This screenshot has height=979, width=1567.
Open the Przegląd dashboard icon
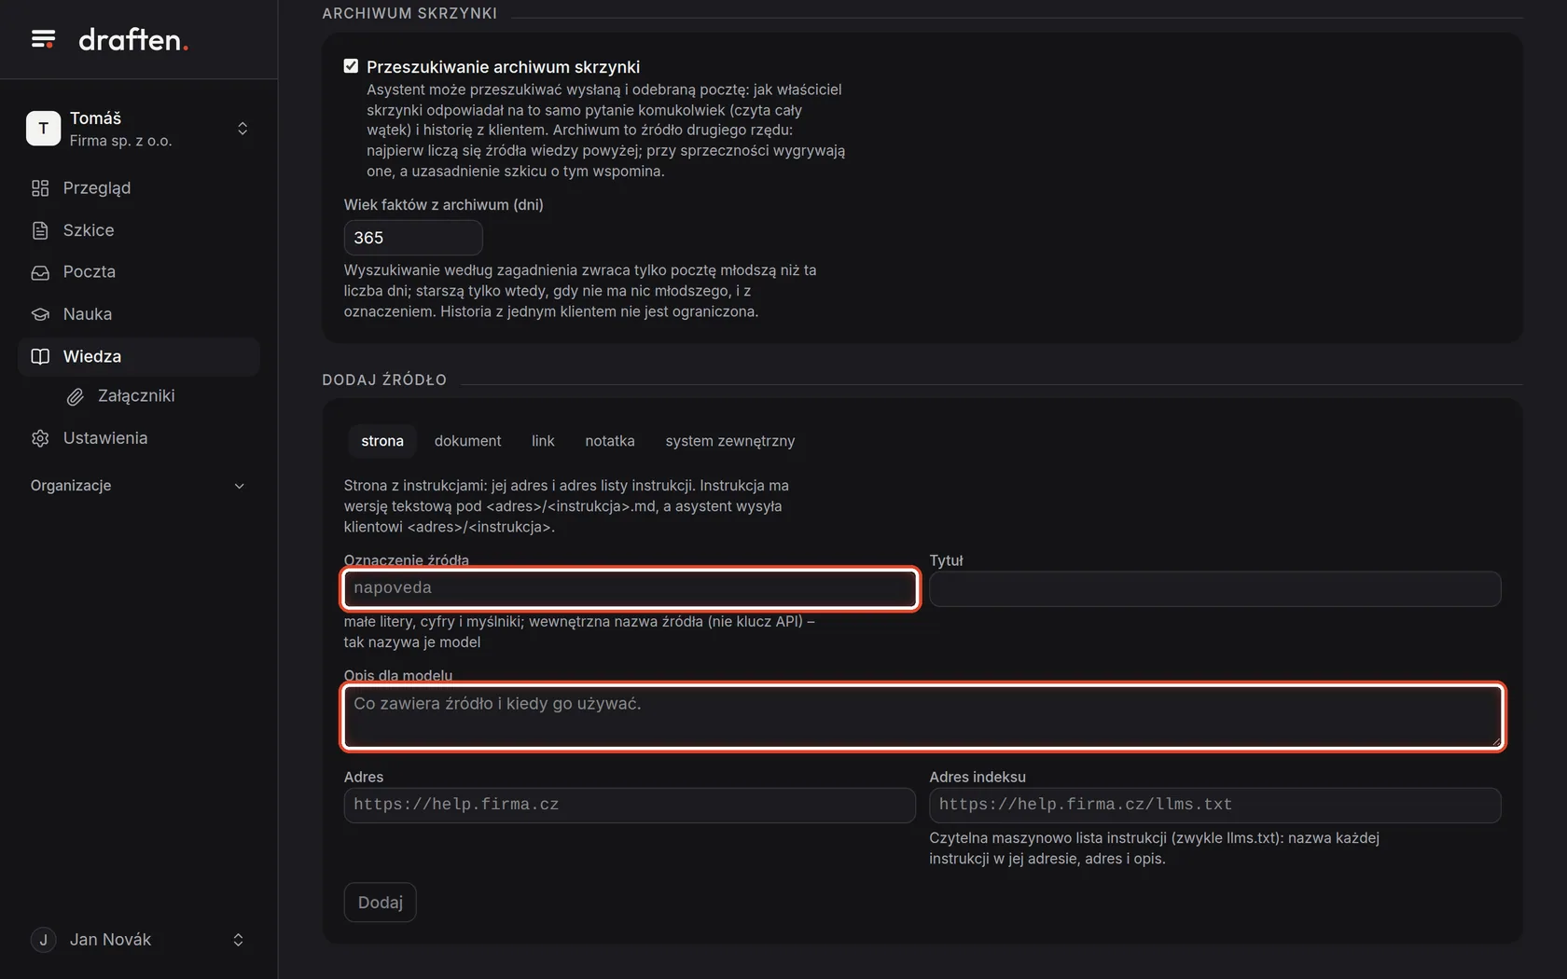pyautogui.click(x=40, y=188)
